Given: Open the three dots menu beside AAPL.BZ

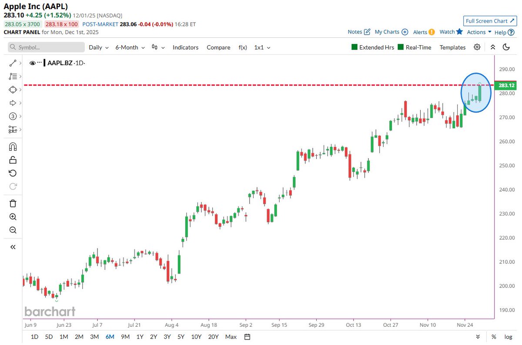Looking at the screenshot, I should coord(39,63).
